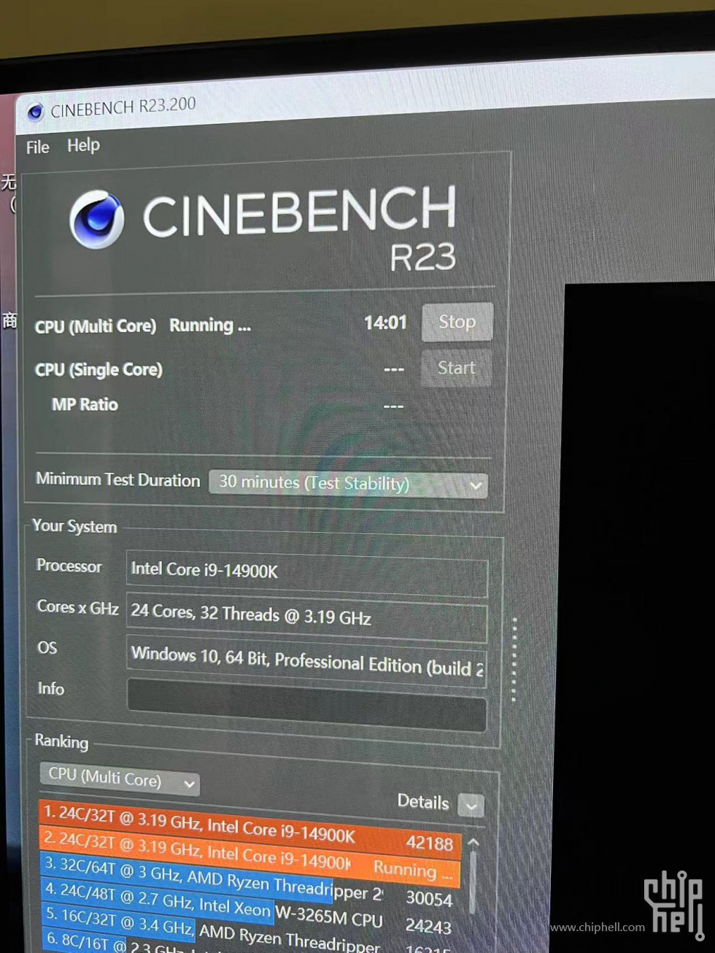Image resolution: width=715 pixels, height=953 pixels.
Task: Click the OS field showing Windows 10
Action: pyautogui.click(x=306, y=663)
